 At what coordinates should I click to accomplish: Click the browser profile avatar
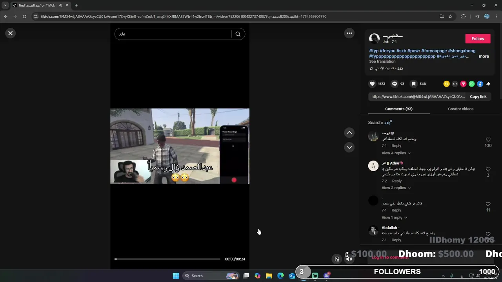[487, 16]
